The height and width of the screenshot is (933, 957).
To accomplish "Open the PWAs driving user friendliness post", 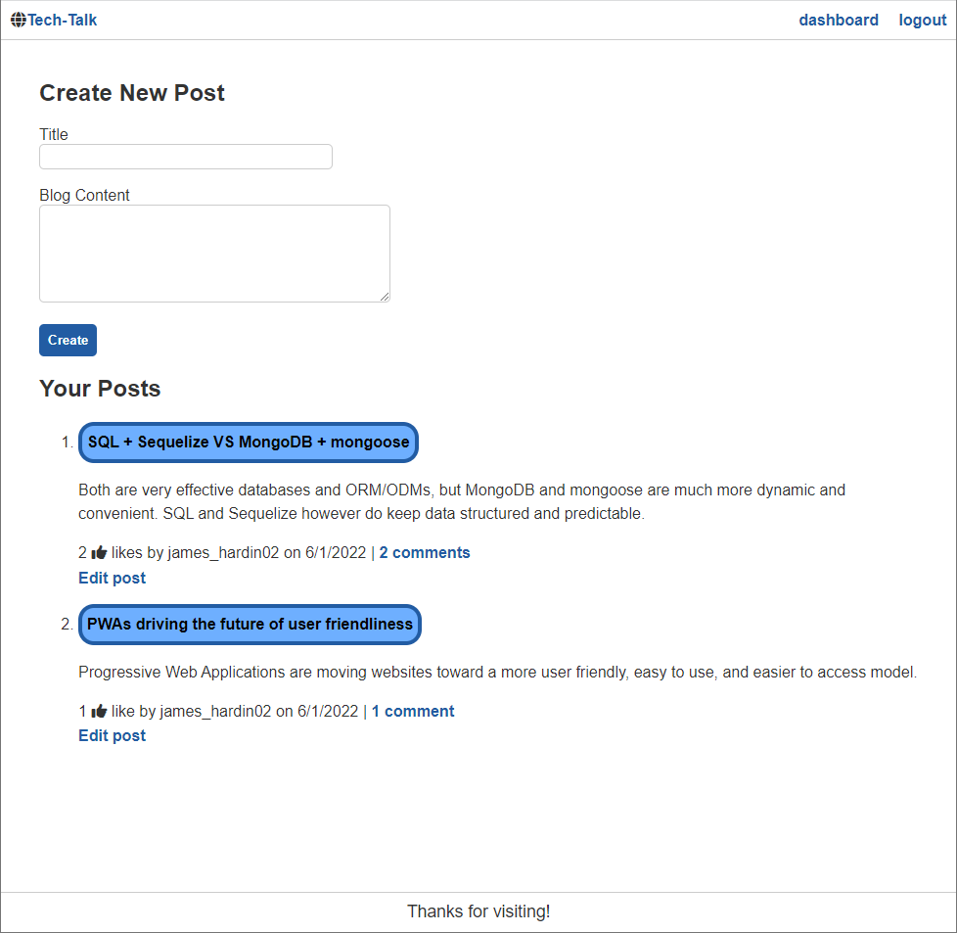I will click(x=249, y=624).
